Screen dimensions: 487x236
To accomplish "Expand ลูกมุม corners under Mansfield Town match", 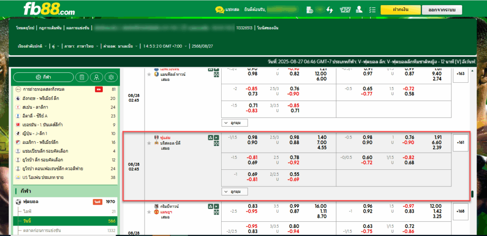I will [235, 123].
